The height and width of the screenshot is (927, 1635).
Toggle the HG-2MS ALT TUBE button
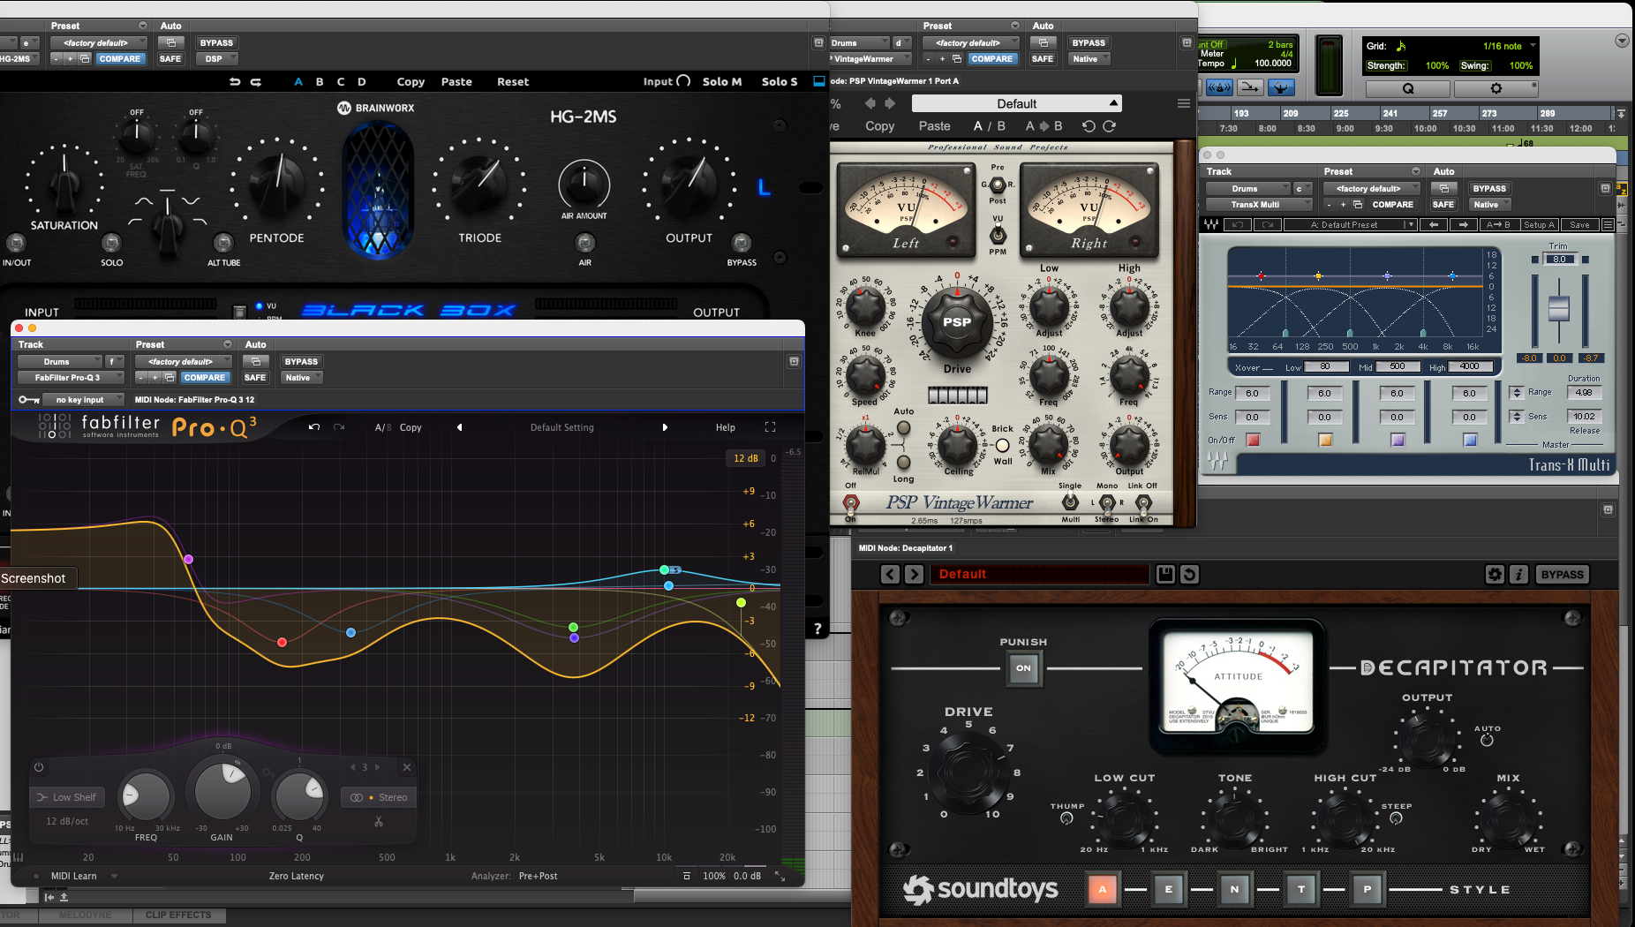tap(223, 242)
